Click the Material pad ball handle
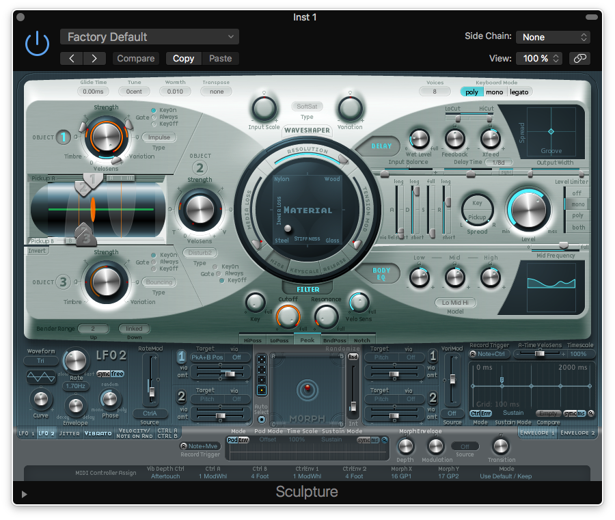Viewport: 615px width, 520px height. click(288, 228)
